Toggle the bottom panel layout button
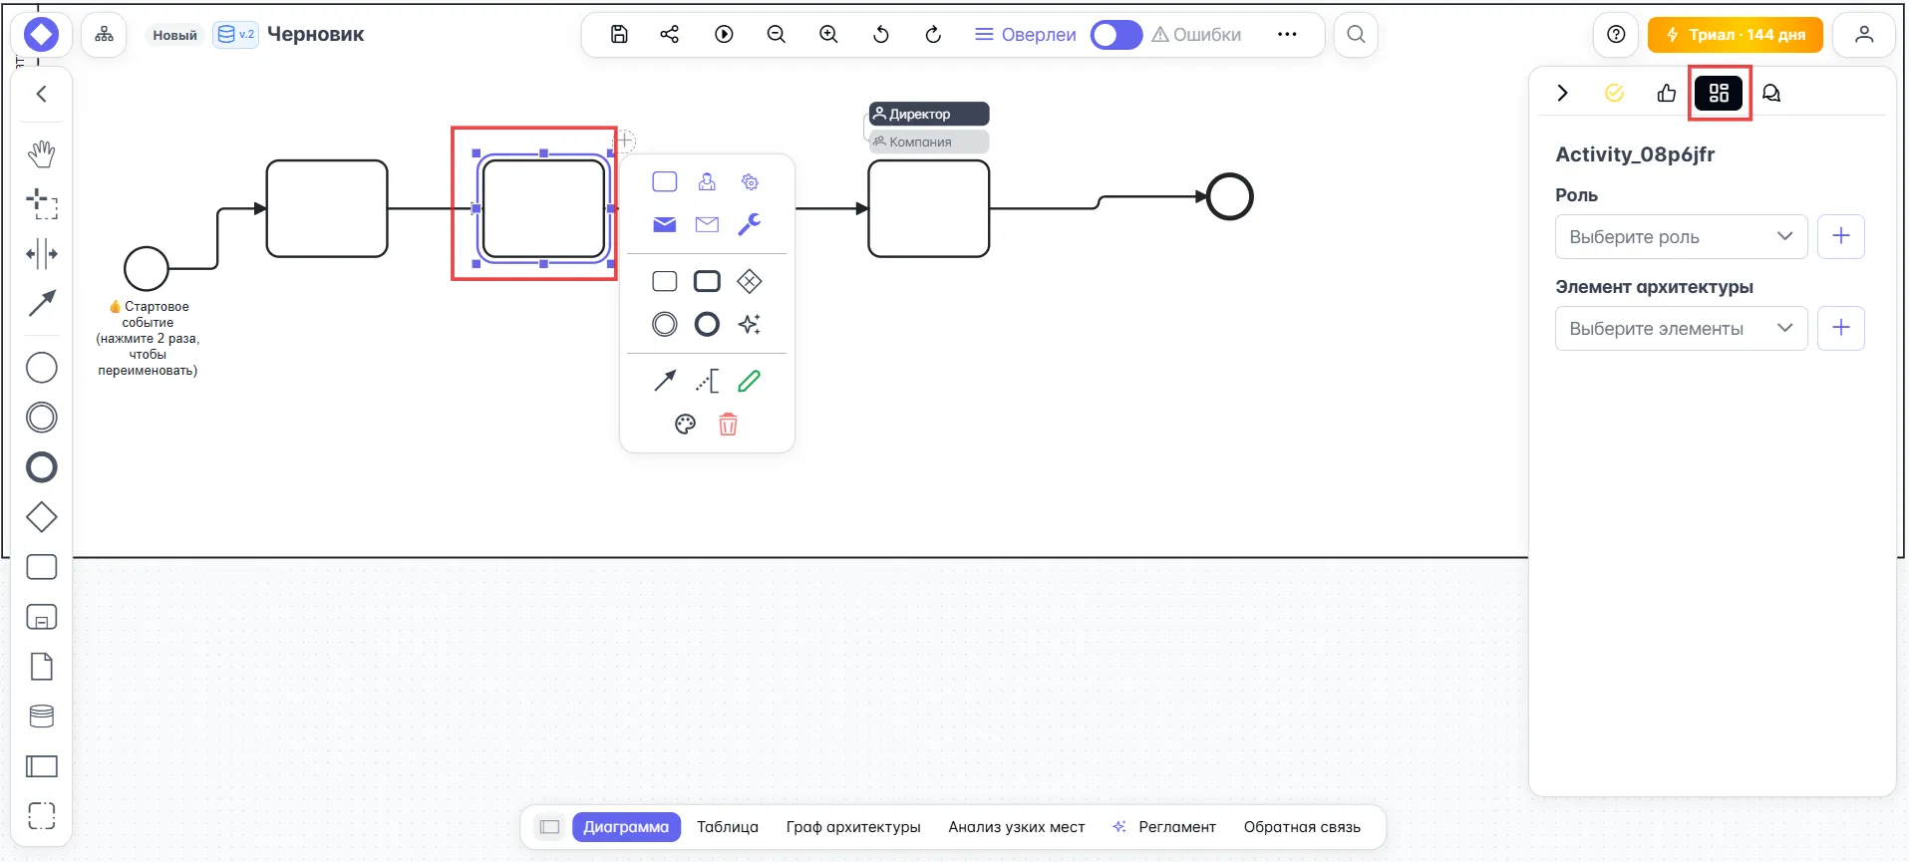This screenshot has height=862, width=1909. pyautogui.click(x=549, y=827)
